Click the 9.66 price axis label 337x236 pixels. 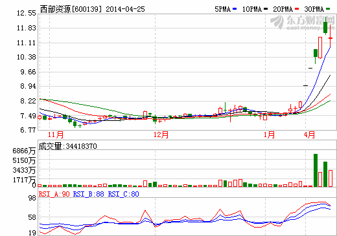[28, 72]
